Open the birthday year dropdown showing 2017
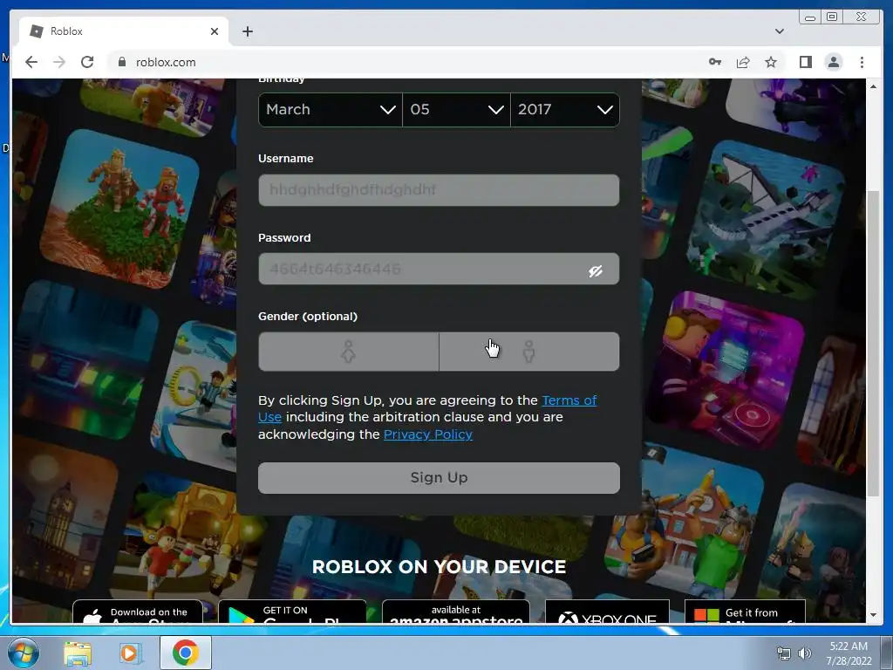 click(565, 109)
